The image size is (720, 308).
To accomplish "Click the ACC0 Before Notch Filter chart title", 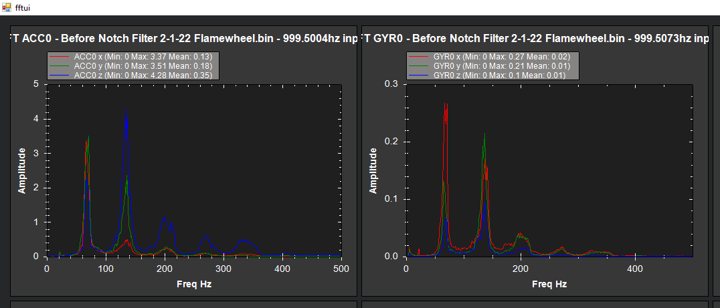I will coord(183,39).
